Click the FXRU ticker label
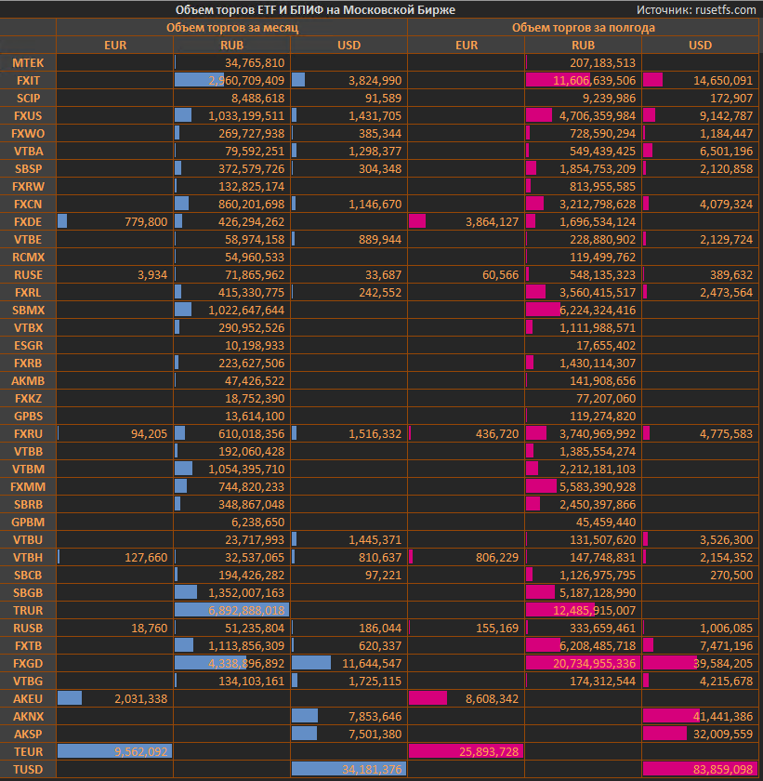 pyautogui.click(x=28, y=434)
